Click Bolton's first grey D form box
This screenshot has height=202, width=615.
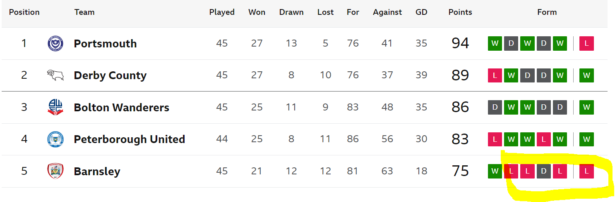495,107
